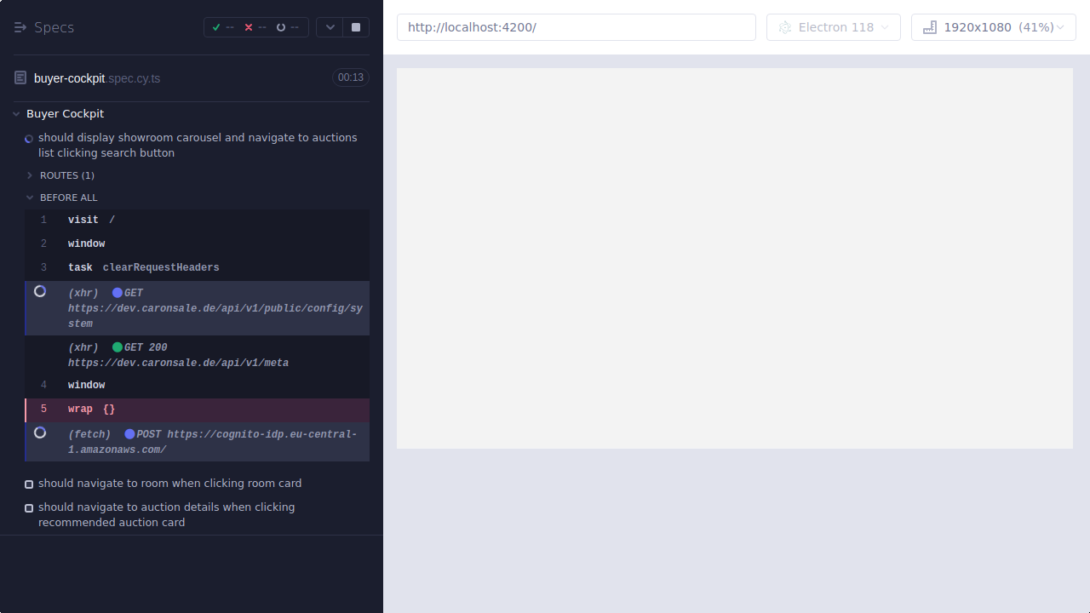The width and height of the screenshot is (1090, 613).
Task: Open the Specs list toggle icon
Action: (20, 27)
